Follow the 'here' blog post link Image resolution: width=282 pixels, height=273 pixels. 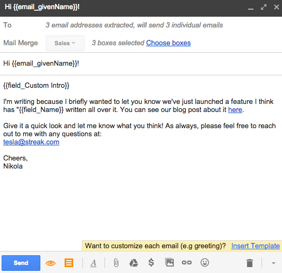click(x=235, y=110)
